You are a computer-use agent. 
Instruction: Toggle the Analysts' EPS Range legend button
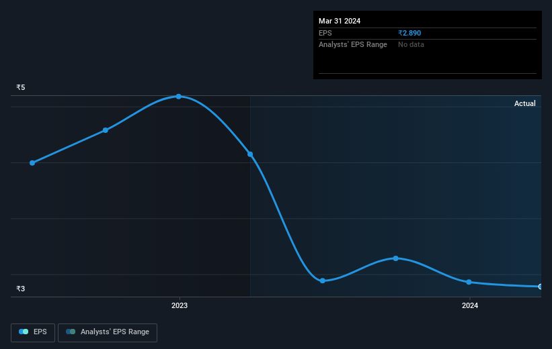[x=108, y=332]
